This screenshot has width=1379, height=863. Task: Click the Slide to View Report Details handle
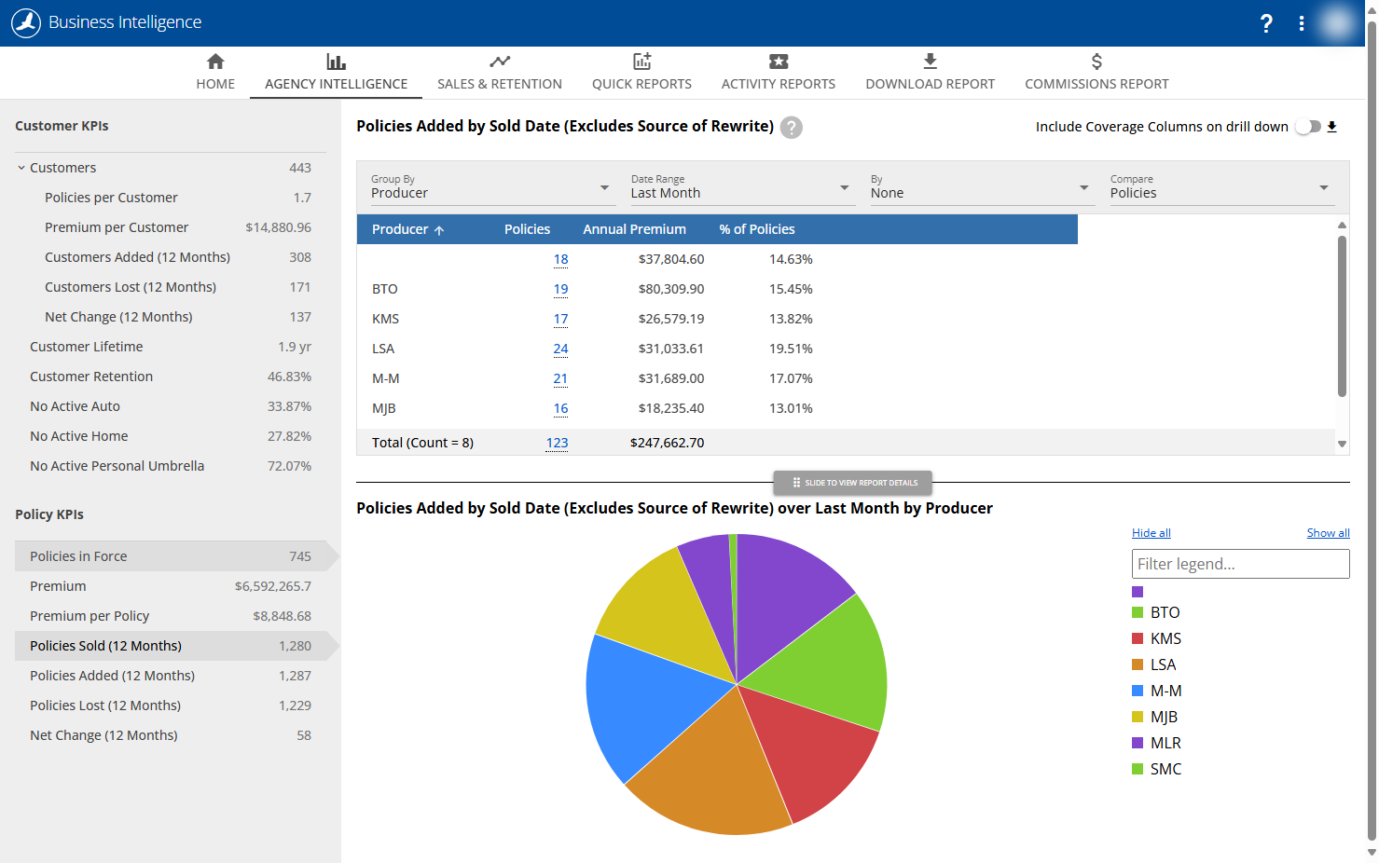pyautogui.click(x=853, y=483)
